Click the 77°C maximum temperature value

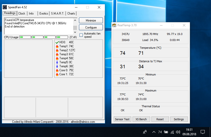point(122,94)
